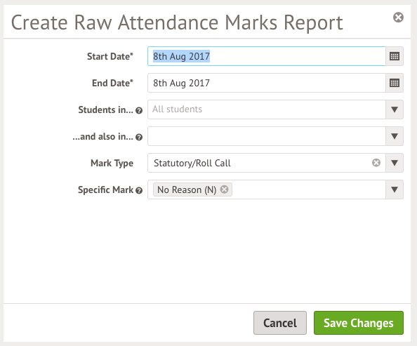Focus the End Date input field
This screenshot has width=417, height=346.
point(267,83)
